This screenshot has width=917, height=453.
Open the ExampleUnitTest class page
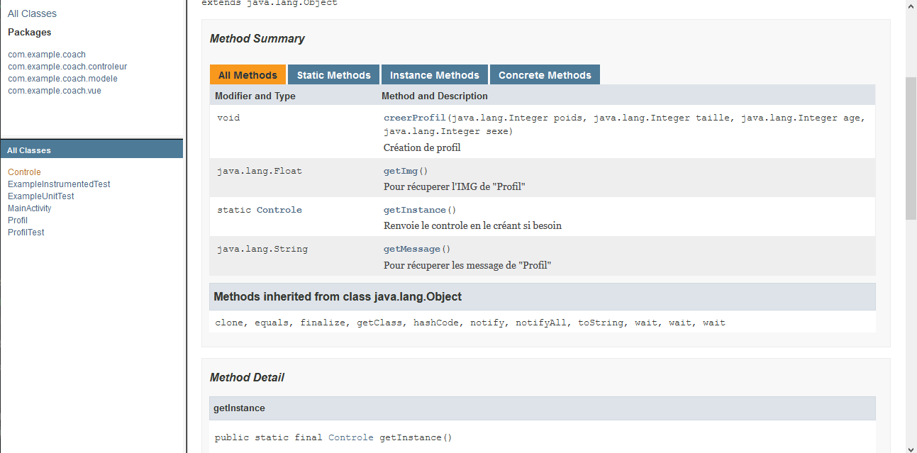(41, 196)
